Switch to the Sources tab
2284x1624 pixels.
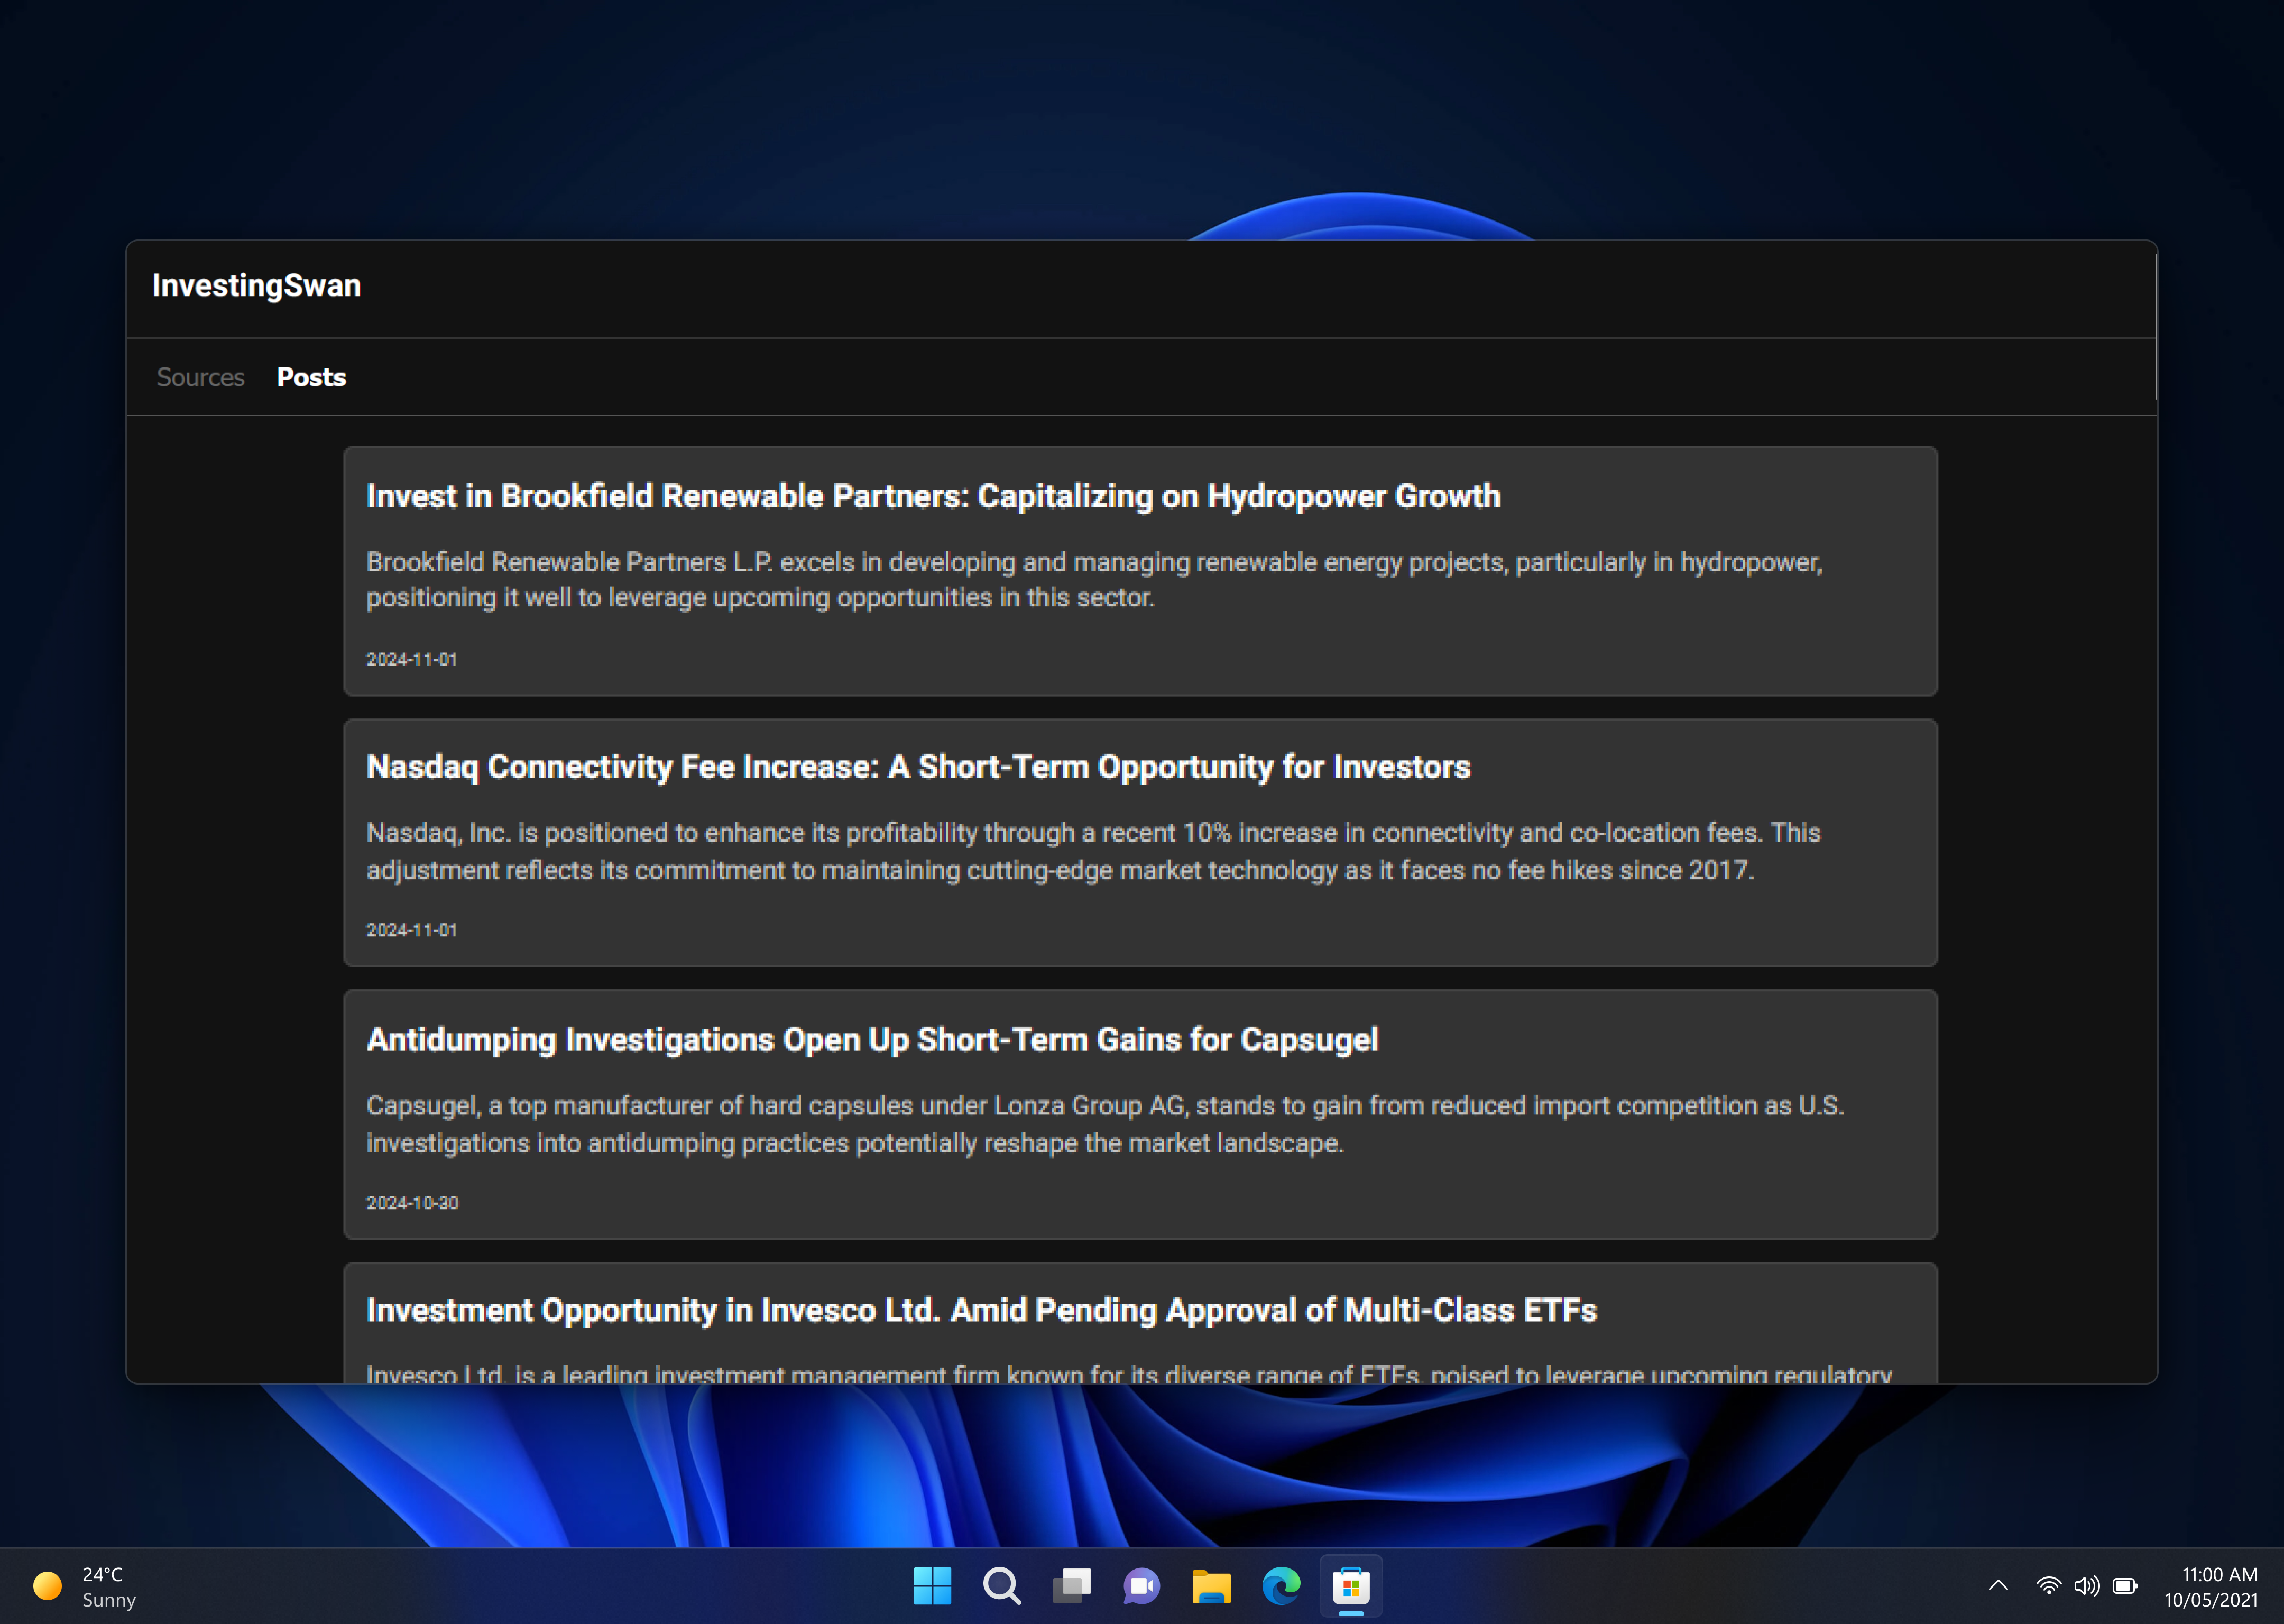tap(200, 377)
